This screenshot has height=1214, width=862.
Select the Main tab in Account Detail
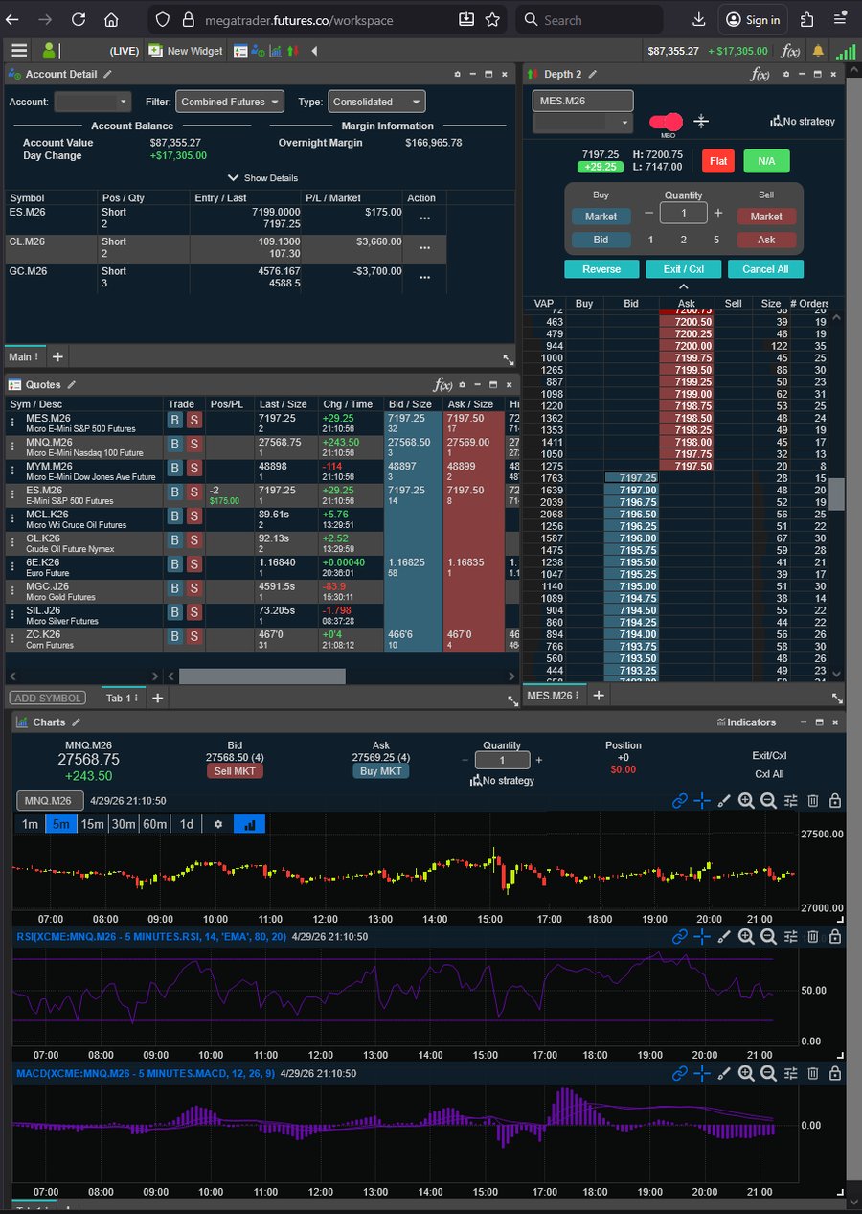coord(24,356)
